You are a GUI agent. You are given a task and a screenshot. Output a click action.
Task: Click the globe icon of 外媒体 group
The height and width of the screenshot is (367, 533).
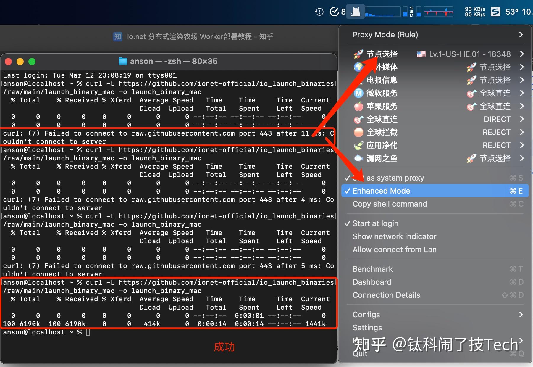(x=358, y=67)
